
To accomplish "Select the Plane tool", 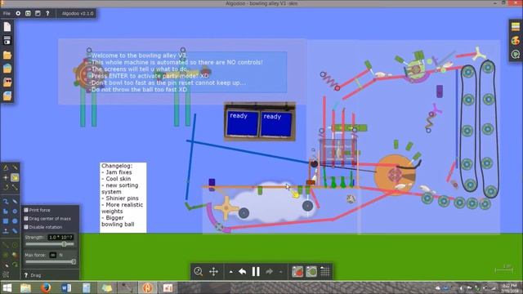I will click(6, 230).
